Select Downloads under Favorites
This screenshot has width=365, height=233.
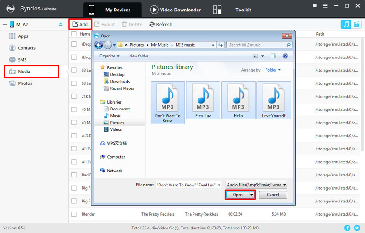pyautogui.click(x=120, y=81)
